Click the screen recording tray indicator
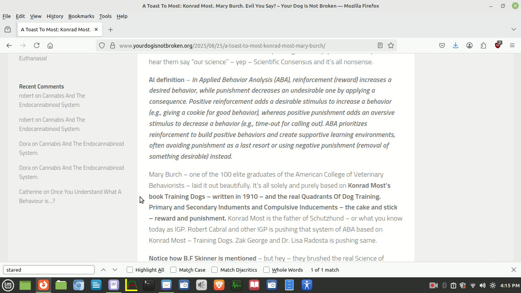This screenshot has width=521, height=293. coord(433,285)
